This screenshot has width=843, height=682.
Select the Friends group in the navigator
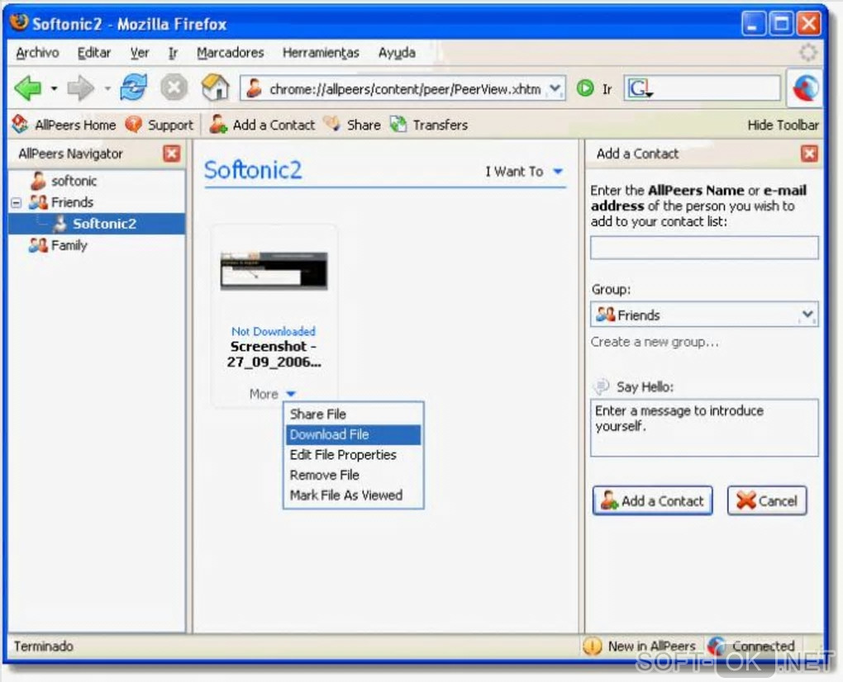61,202
